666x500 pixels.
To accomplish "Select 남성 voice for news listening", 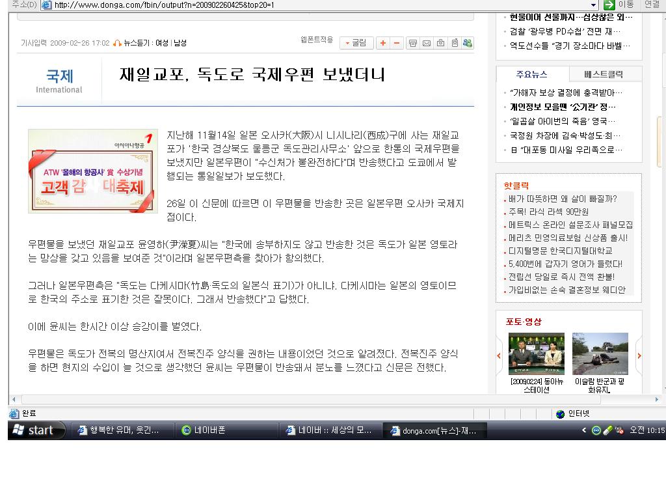I will (x=180, y=43).
